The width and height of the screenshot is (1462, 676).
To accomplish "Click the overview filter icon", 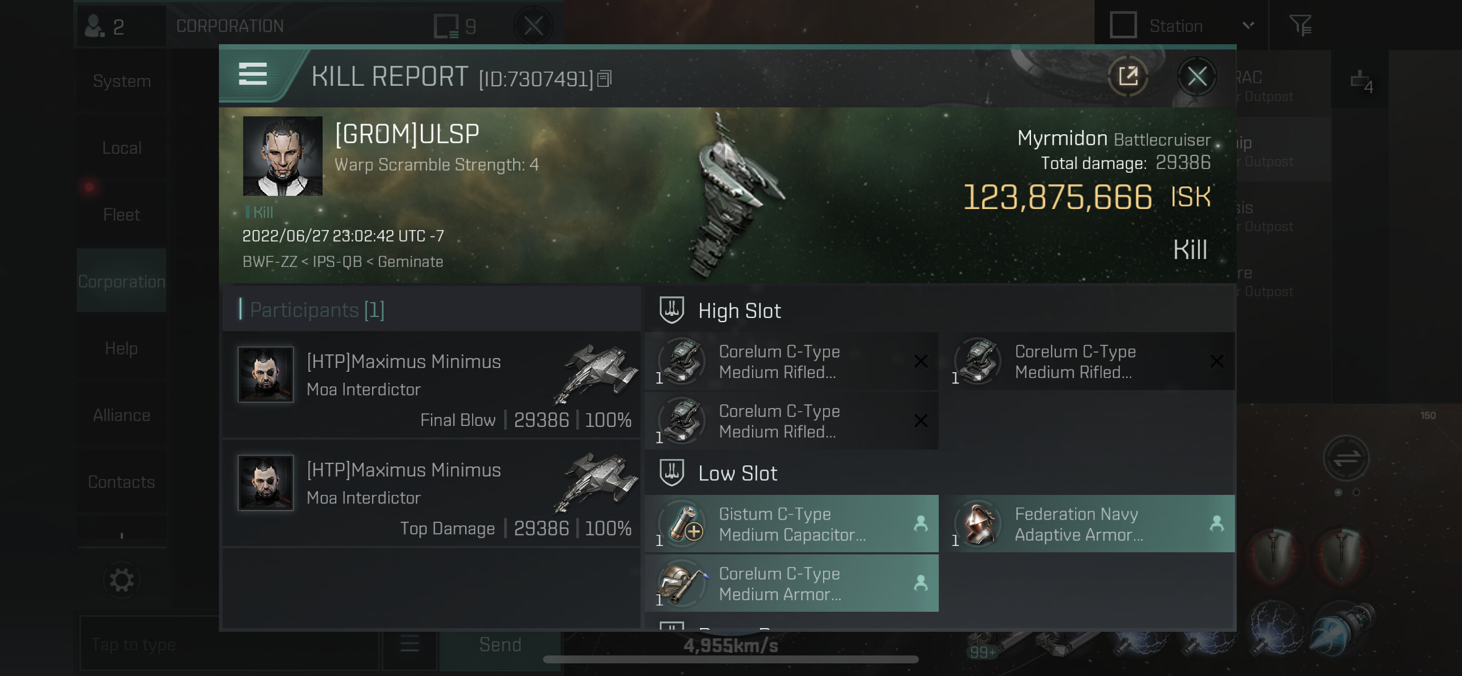I will pos(1300,26).
